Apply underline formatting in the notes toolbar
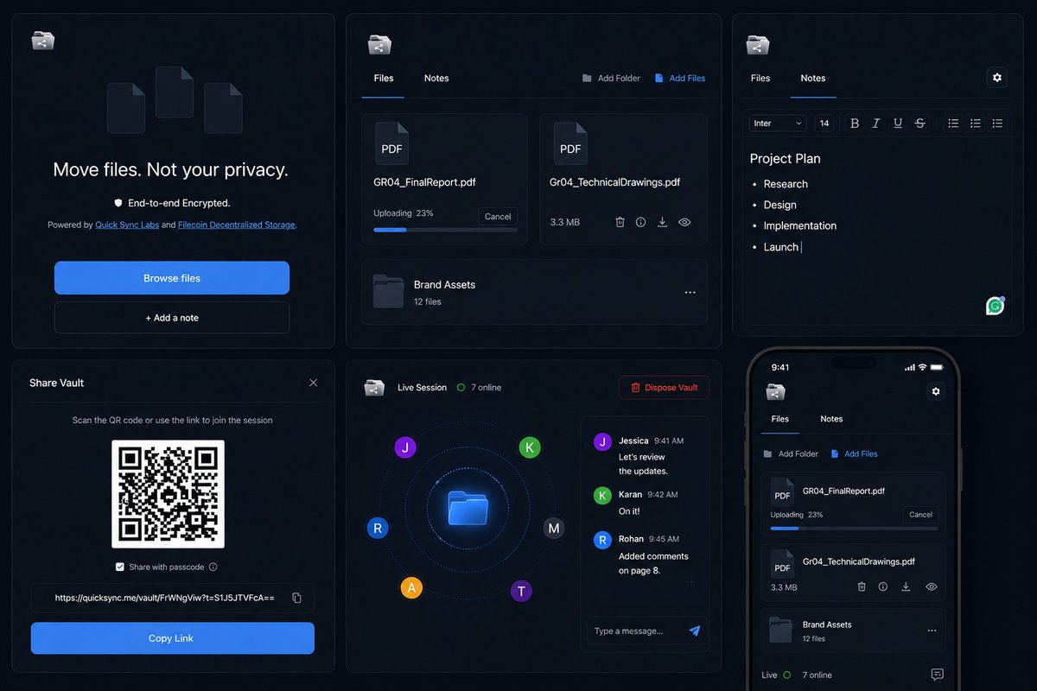This screenshot has width=1037, height=691. (898, 124)
